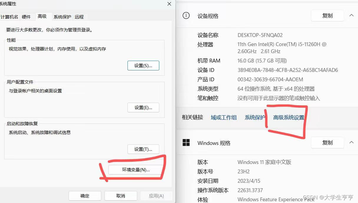Click the 16.0 GB RAM value
The height and width of the screenshot is (203, 358).
262,61
